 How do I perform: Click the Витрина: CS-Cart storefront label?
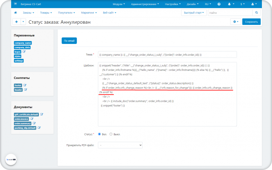tap(31, 4)
